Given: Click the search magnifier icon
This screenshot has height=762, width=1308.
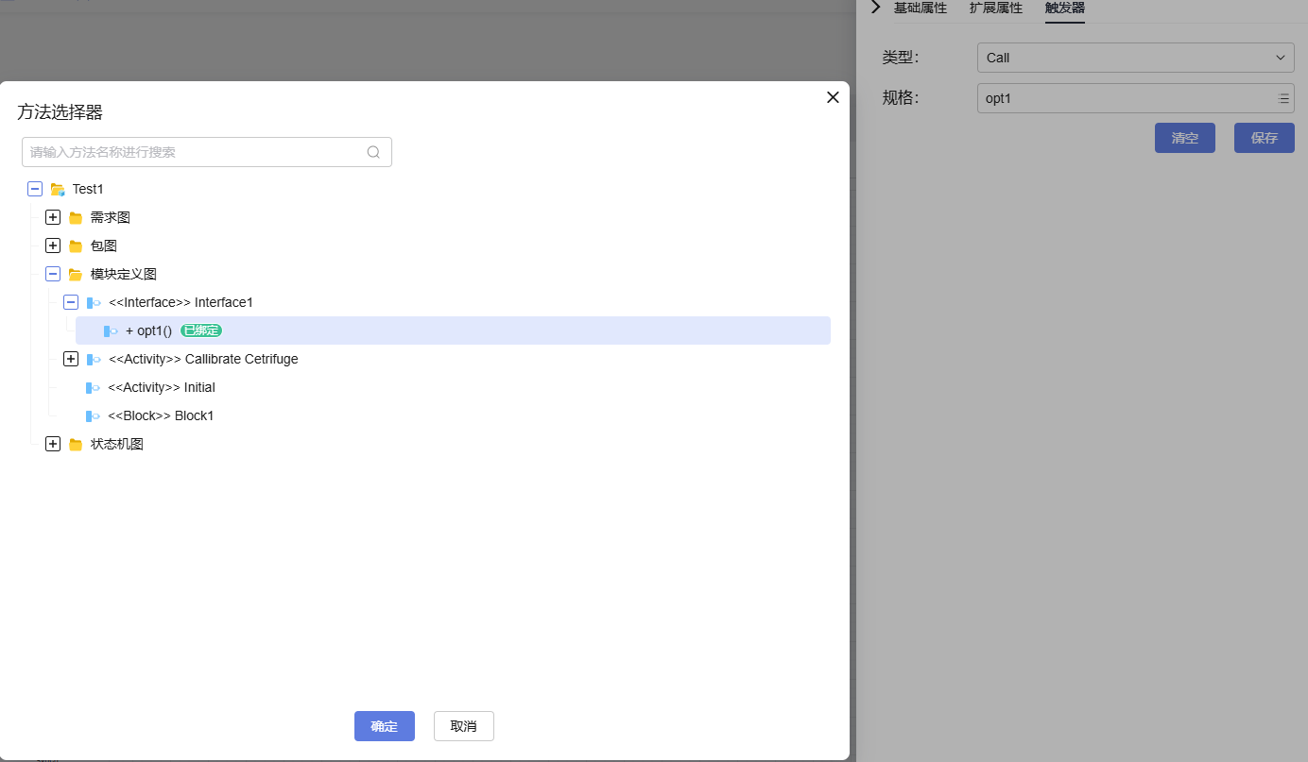Looking at the screenshot, I should point(373,152).
